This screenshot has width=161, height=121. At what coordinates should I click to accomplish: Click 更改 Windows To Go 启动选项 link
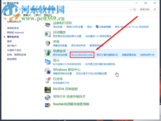pyautogui.click(x=132, y=27)
